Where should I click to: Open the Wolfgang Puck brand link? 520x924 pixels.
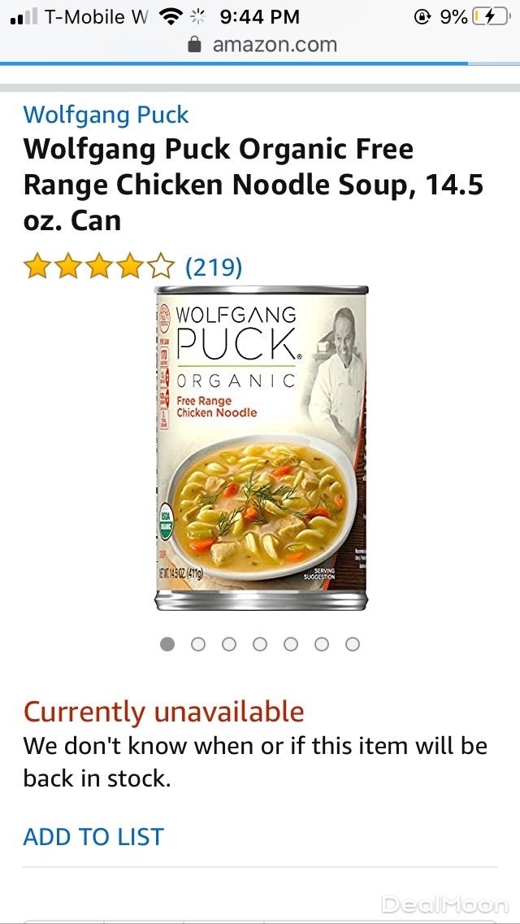[x=106, y=115]
